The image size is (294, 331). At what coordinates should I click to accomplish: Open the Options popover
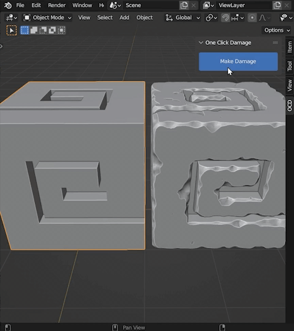277,30
